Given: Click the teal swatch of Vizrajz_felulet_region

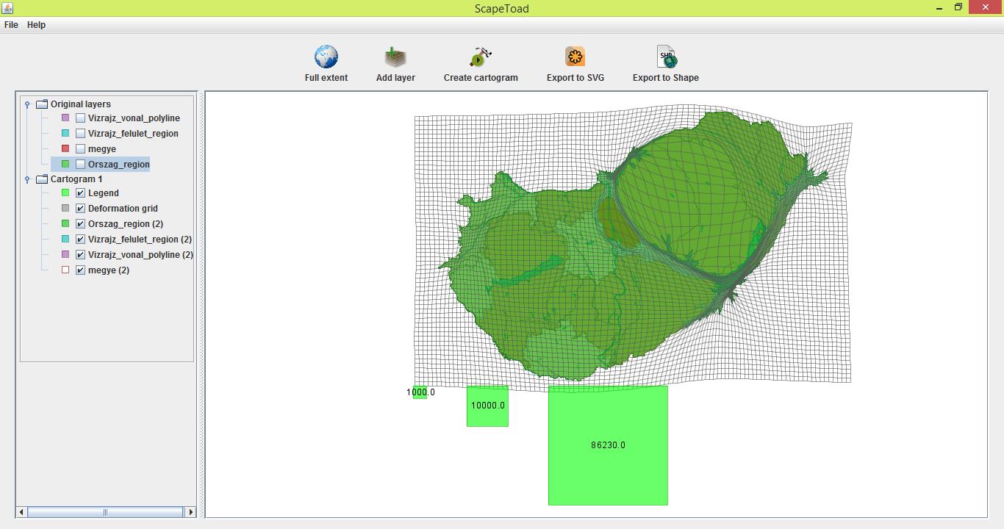Looking at the screenshot, I should [65, 134].
